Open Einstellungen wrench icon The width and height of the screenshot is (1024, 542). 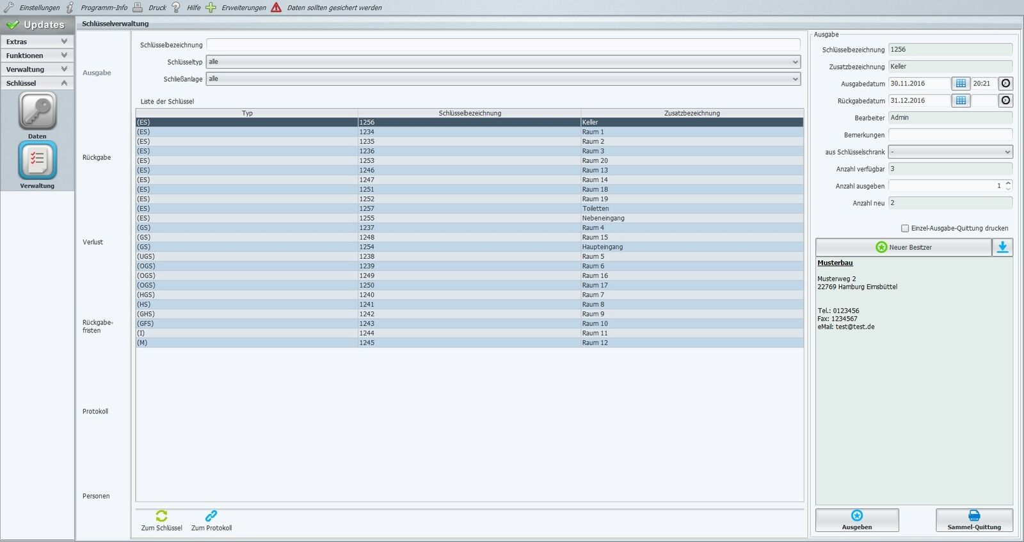click(x=9, y=8)
